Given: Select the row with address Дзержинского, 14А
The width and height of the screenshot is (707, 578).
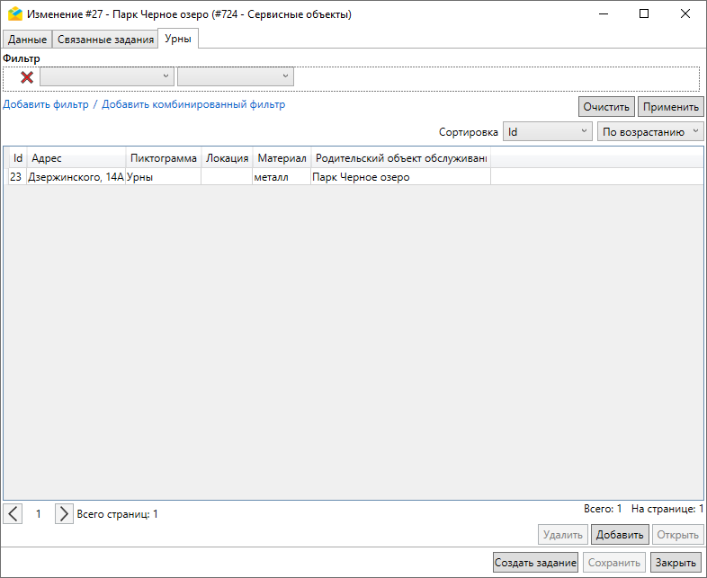Looking at the screenshot, I should (x=76, y=177).
